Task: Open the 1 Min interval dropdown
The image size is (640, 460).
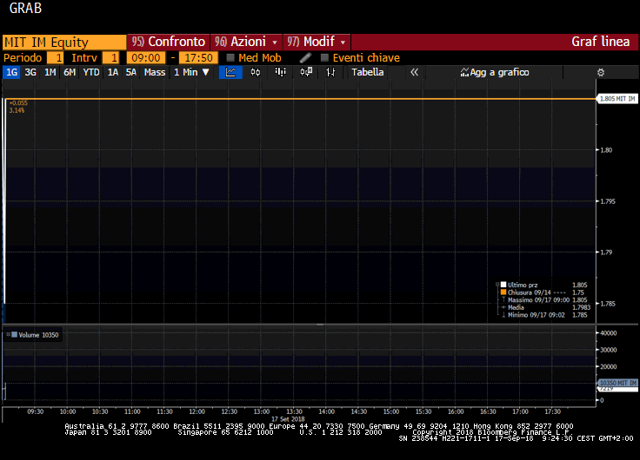Action: pos(191,73)
